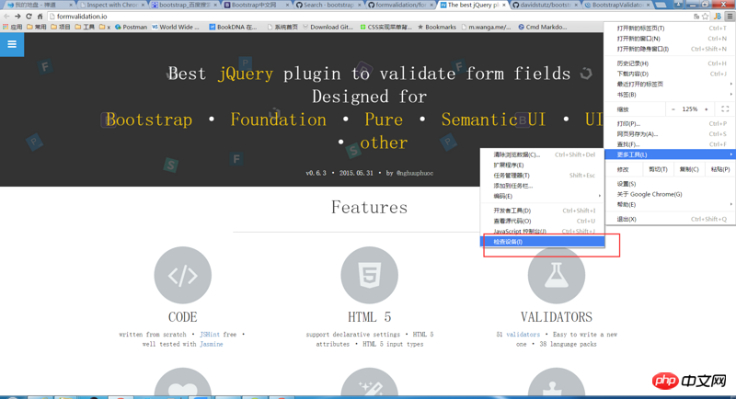
Task: Switch to the Inspect with Chrome tab
Action: [x=111, y=6]
